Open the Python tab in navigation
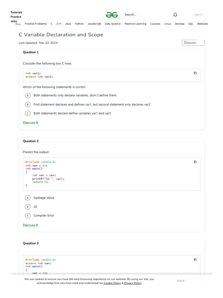Viewport: 223px width, 298px height. 79,24
